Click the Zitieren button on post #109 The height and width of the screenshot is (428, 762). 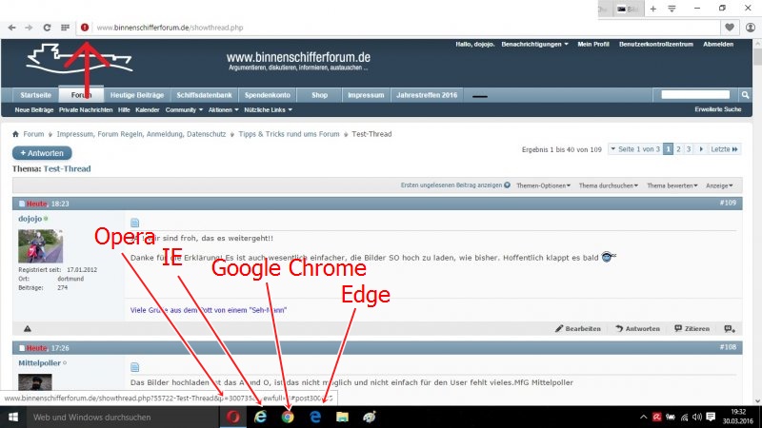(692, 328)
